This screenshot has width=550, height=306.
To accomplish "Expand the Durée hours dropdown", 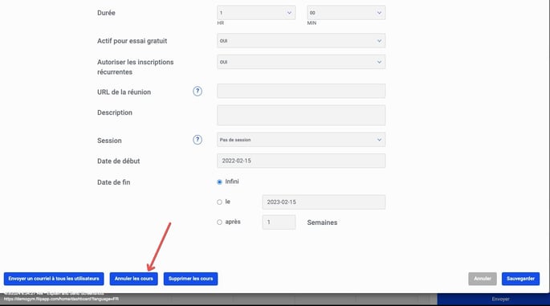I will [256, 13].
